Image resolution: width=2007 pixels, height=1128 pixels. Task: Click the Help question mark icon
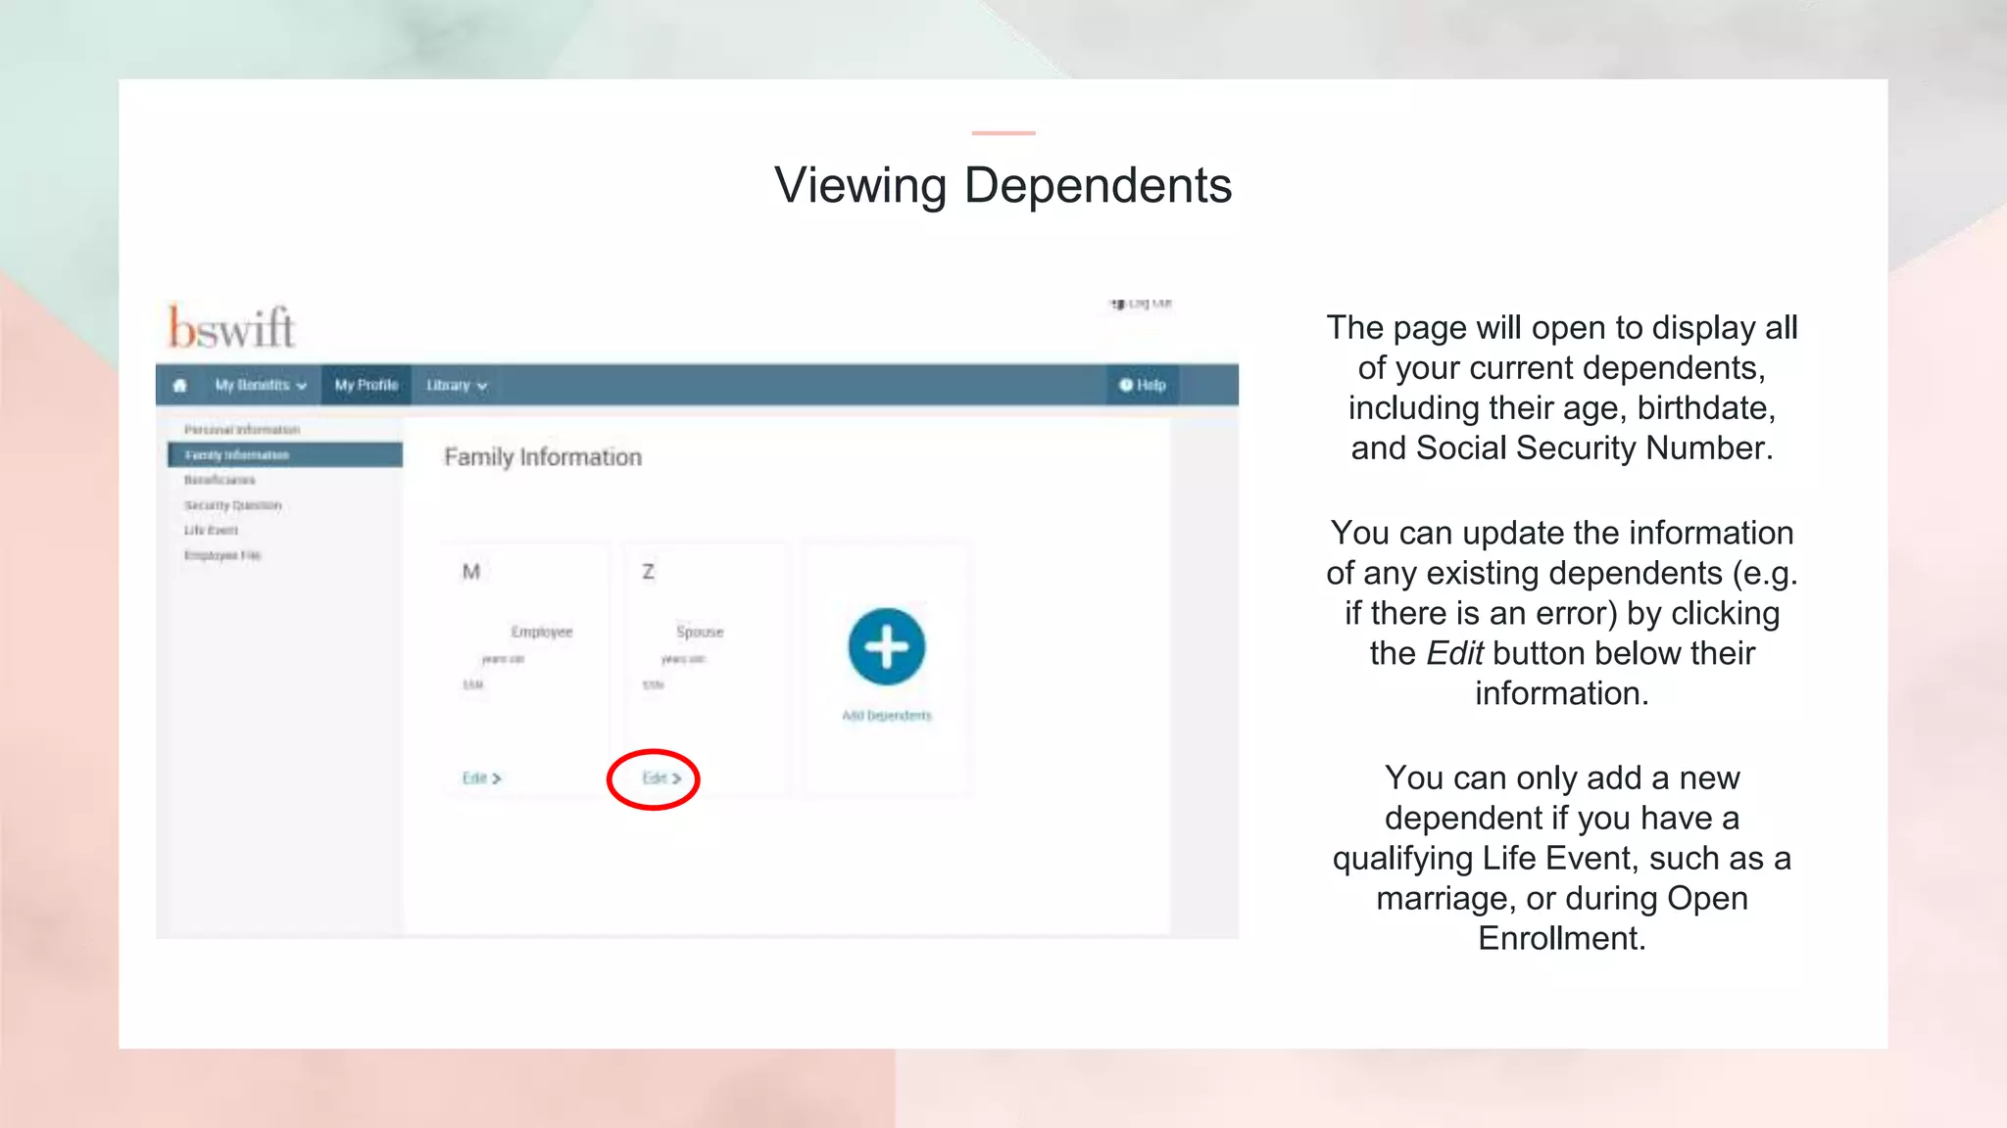click(1126, 385)
